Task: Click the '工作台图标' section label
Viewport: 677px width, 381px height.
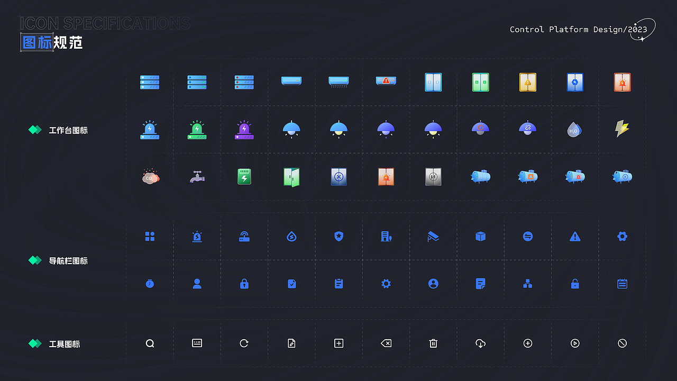Action: 68,130
